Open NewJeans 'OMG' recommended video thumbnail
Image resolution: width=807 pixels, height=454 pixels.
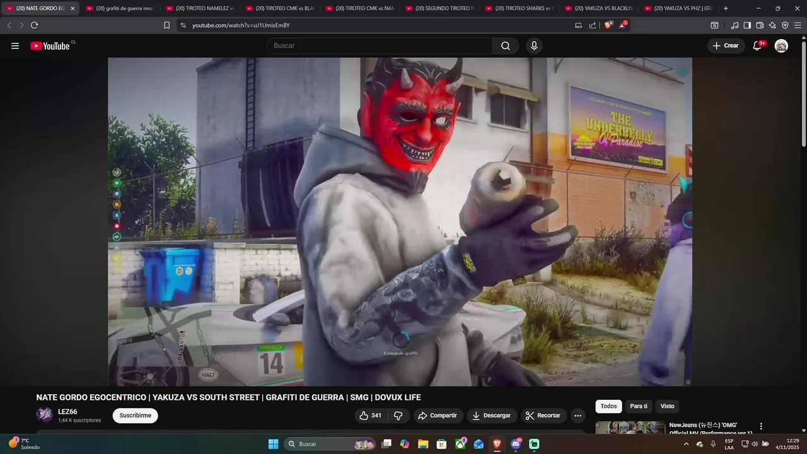pos(630,428)
